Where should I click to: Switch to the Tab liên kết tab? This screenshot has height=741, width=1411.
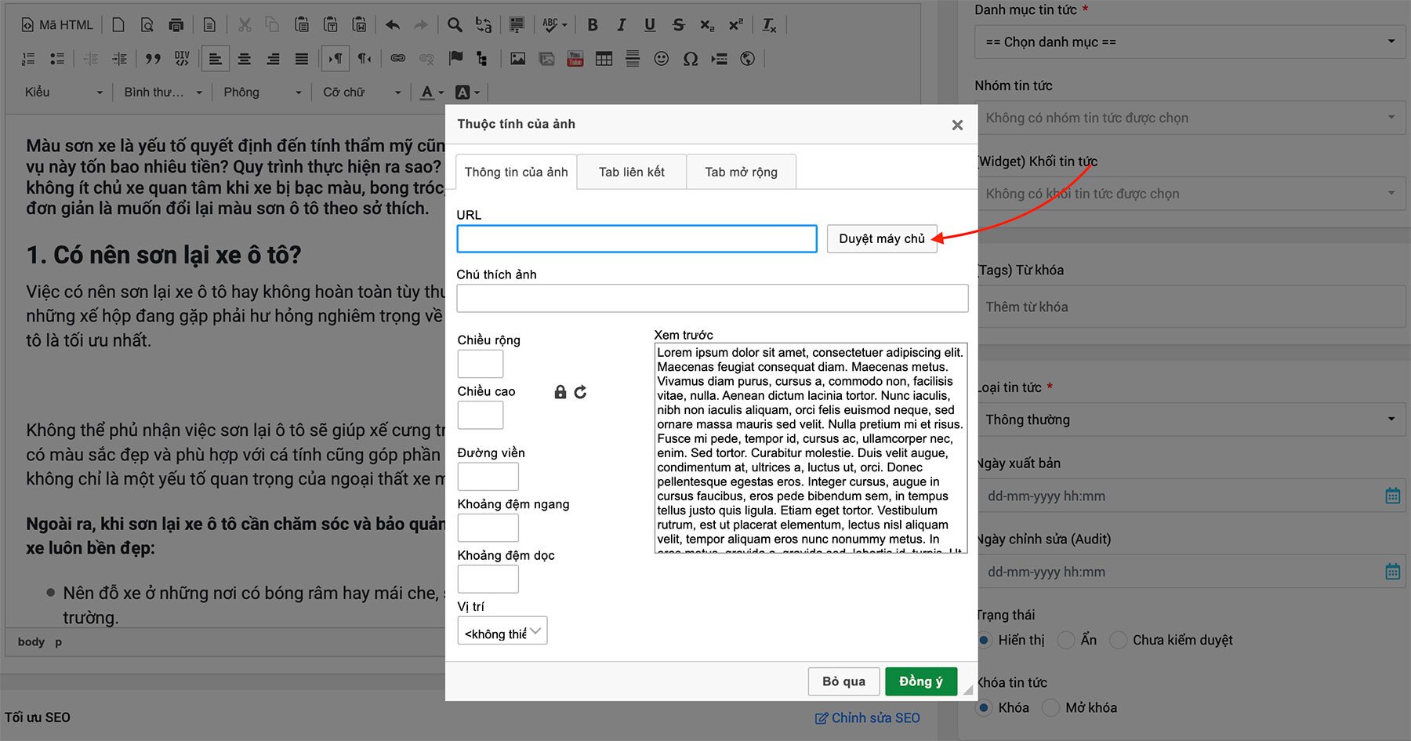pyautogui.click(x=631, y=172)
